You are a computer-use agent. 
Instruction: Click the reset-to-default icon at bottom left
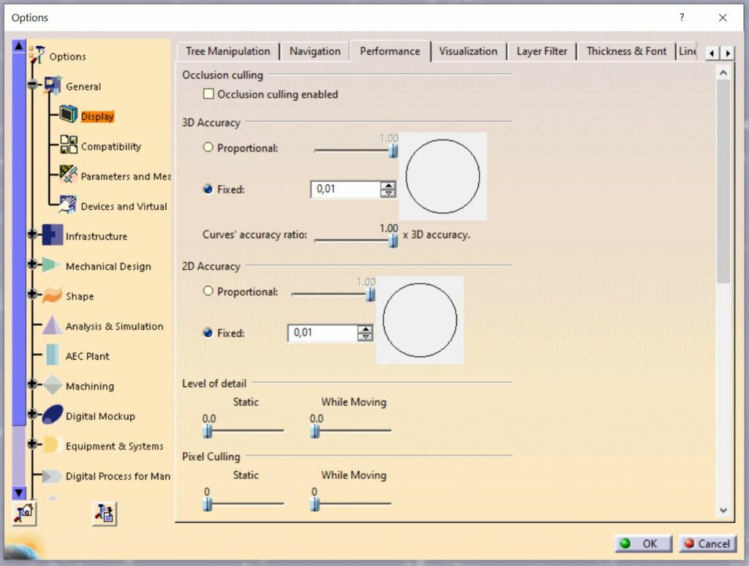pyautogui.click(x=24, y=514)
